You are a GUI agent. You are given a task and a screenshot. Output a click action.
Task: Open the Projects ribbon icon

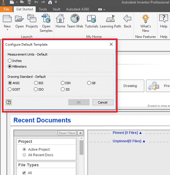pyautogui.click(x=32, y=18)
